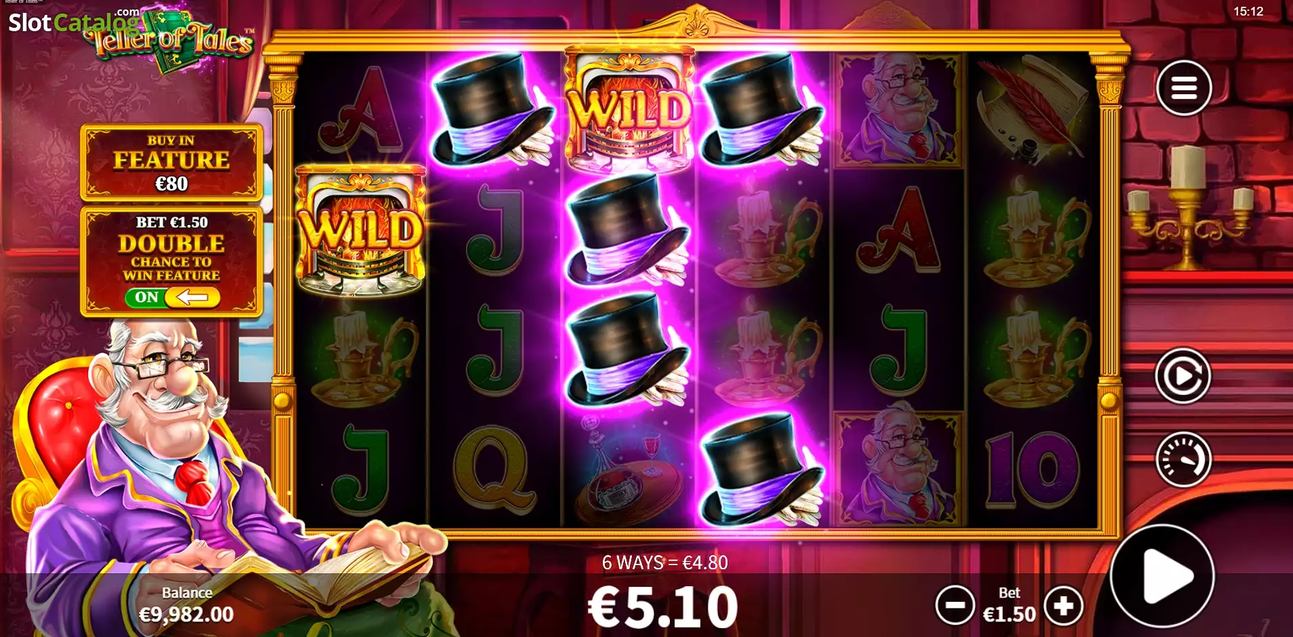Click the large spin play button

point(1163,576)
